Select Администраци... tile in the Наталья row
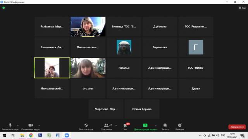Viewport: 248px width, 139px height. 160,68
